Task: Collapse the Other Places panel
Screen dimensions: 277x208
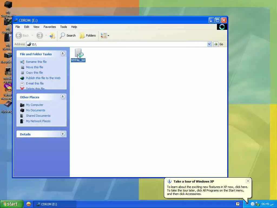Action: coord(62,97)
